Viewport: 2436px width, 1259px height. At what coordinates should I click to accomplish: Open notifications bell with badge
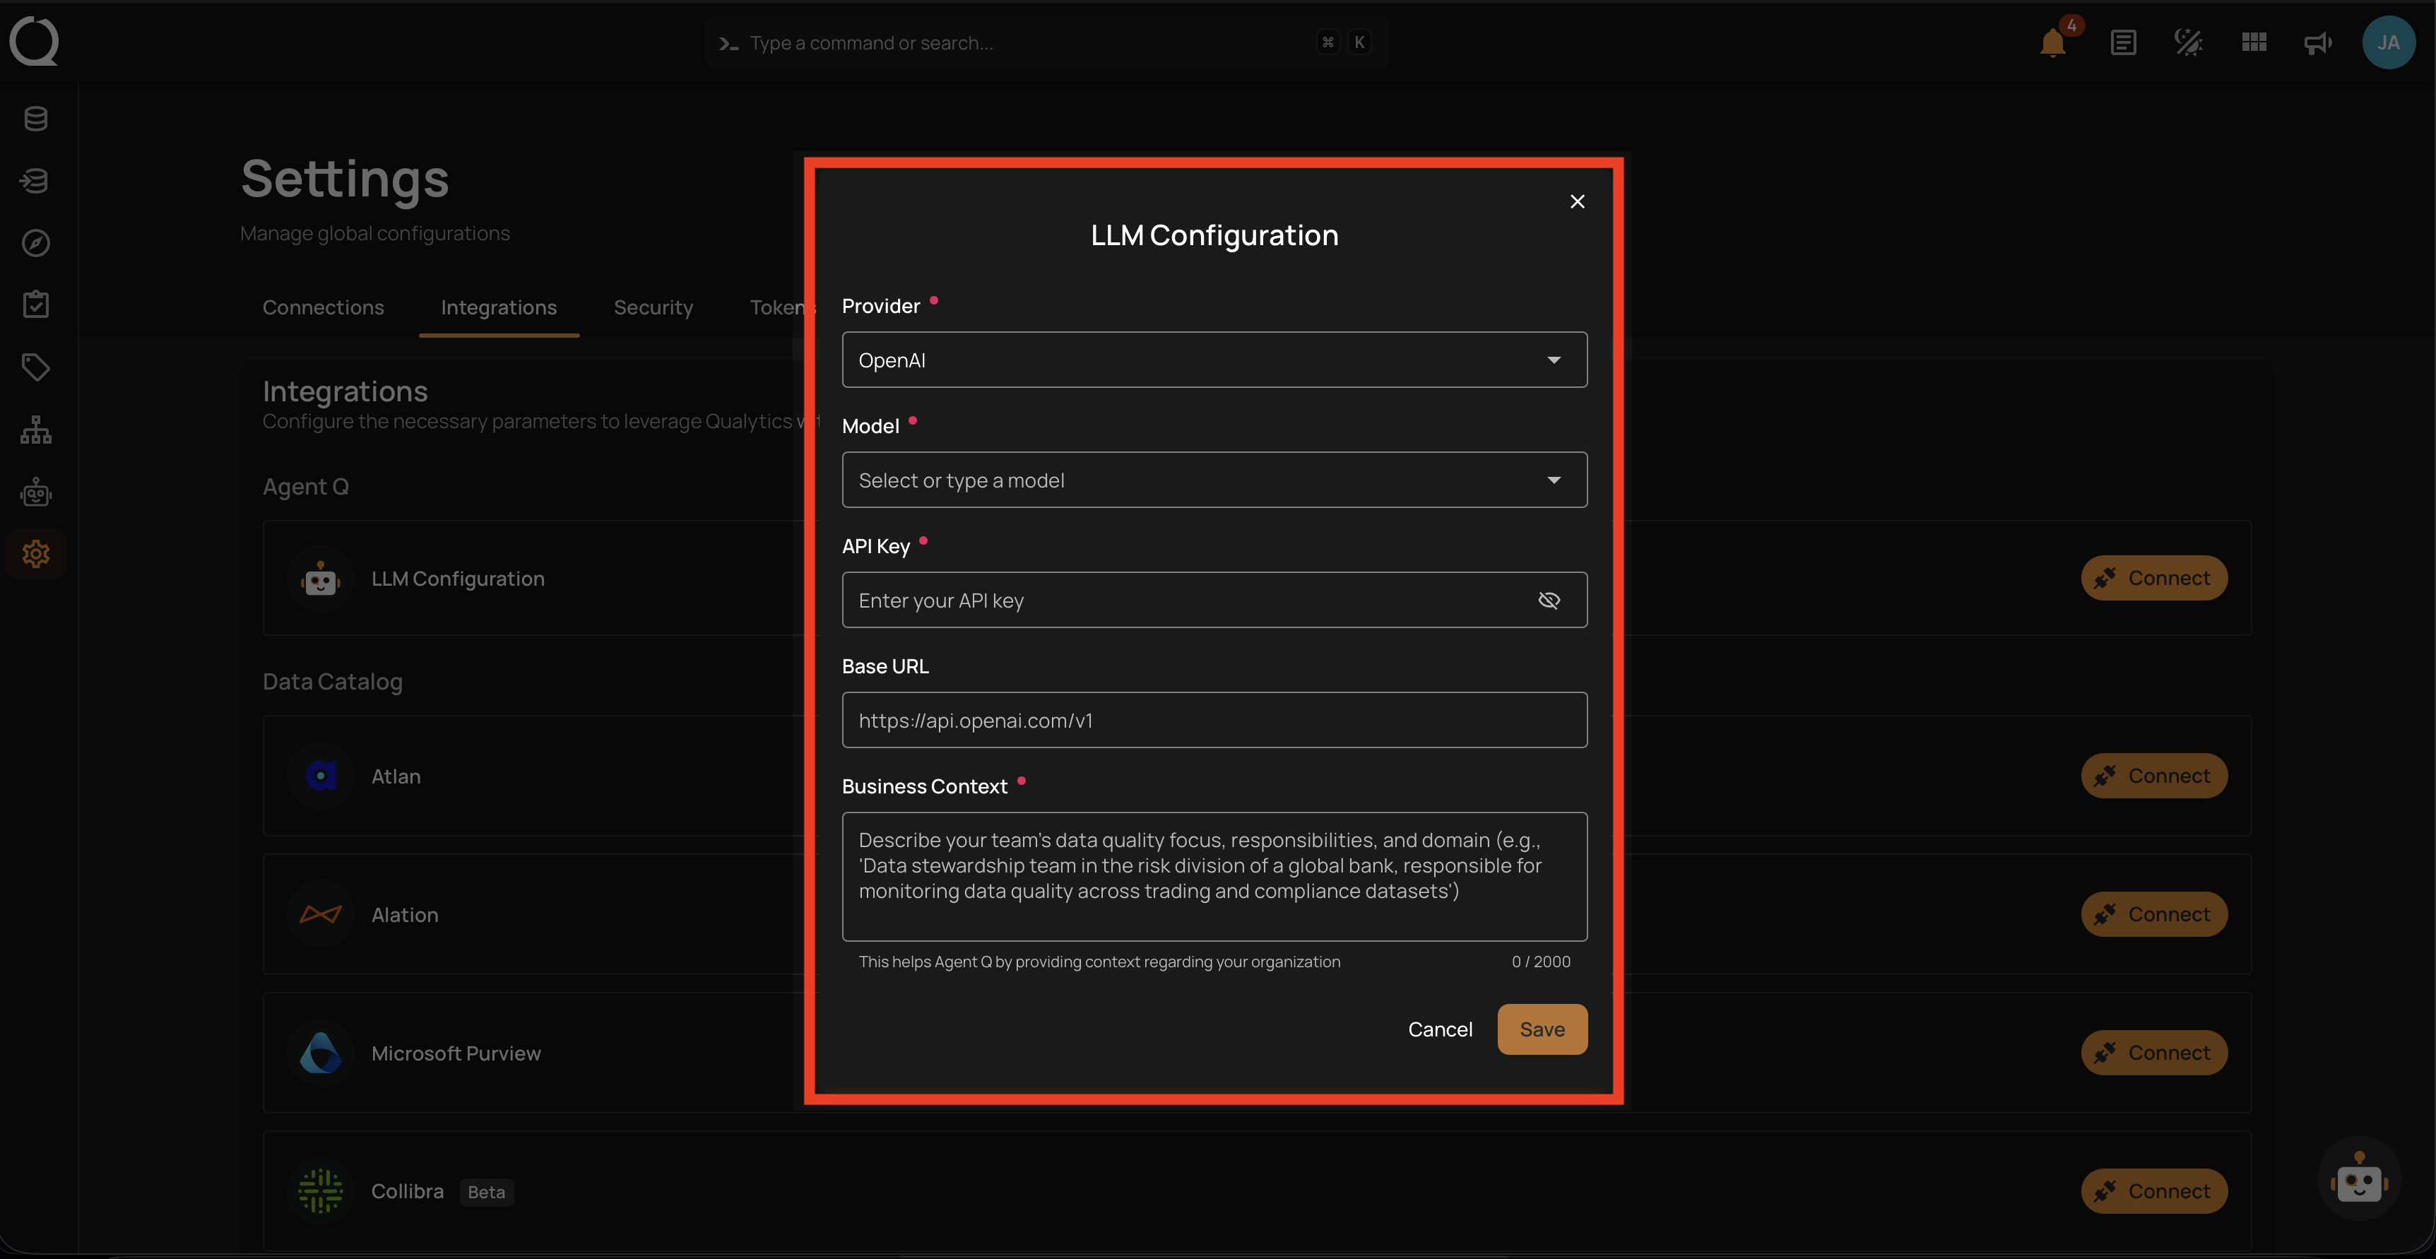(2053, 42)
